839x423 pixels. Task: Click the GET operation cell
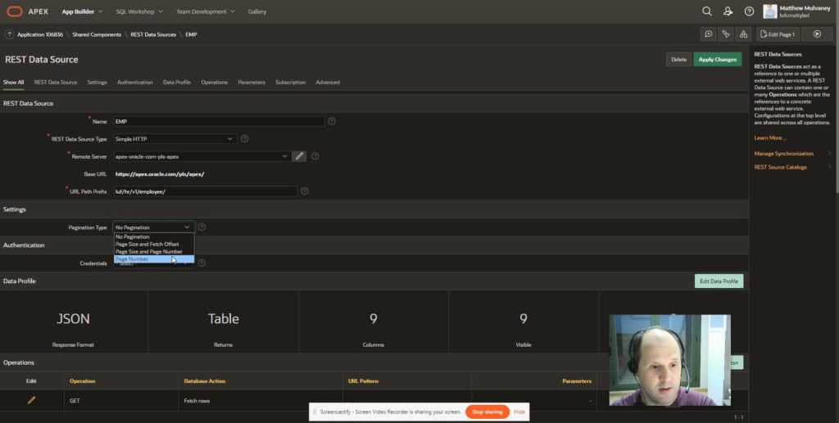click(x=121, y=401)
